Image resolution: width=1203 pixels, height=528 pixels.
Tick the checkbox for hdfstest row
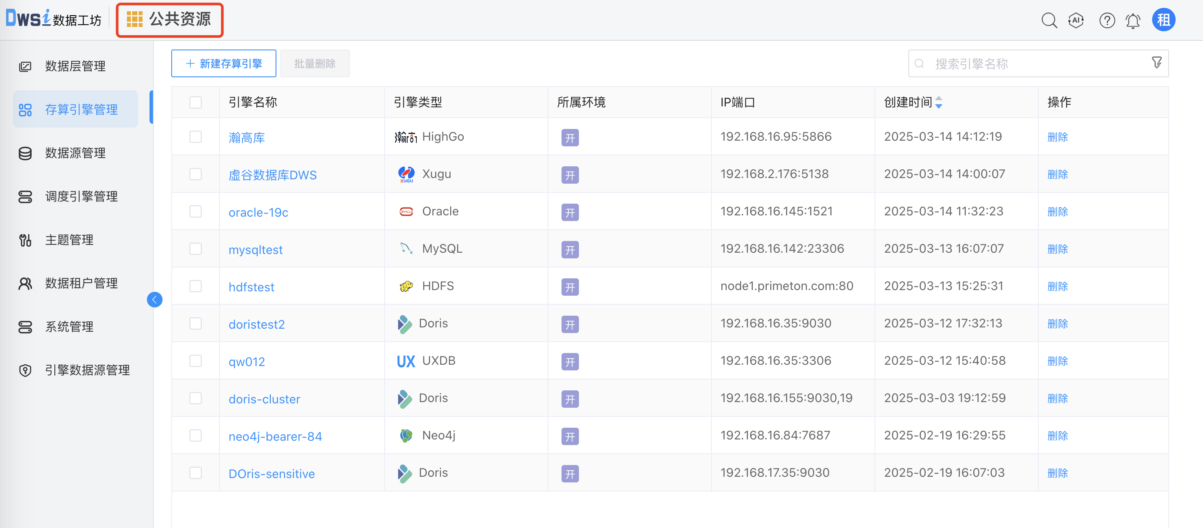pyautogui.click(x=196, y=287)
